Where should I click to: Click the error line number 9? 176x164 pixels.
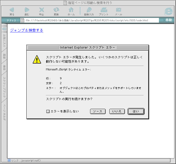[61, 78]
